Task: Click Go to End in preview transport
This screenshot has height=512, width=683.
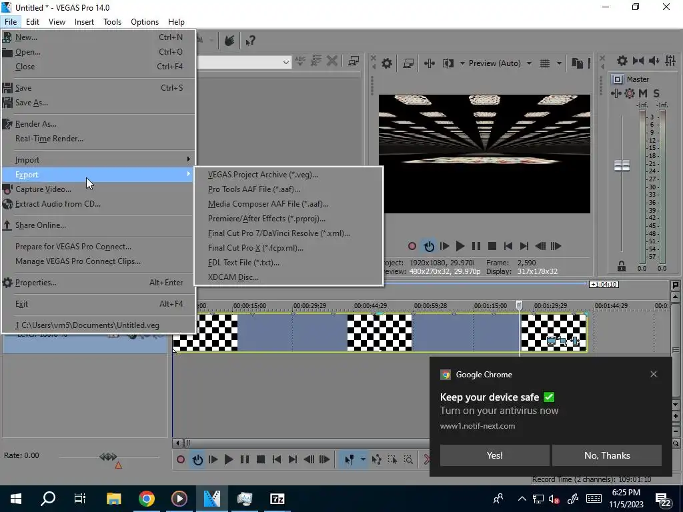Action: click(x=524, y=246)
